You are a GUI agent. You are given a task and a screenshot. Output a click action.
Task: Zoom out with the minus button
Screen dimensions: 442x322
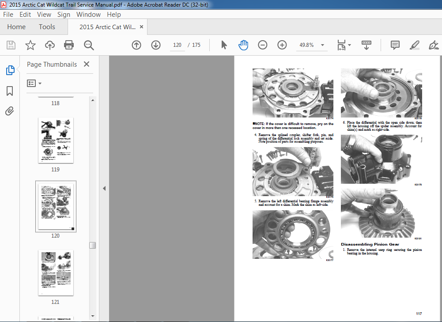pyautogui.click(x=262, y=45)
